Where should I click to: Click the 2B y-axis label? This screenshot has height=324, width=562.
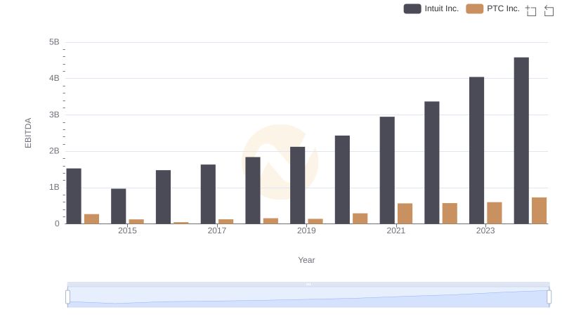54,151
